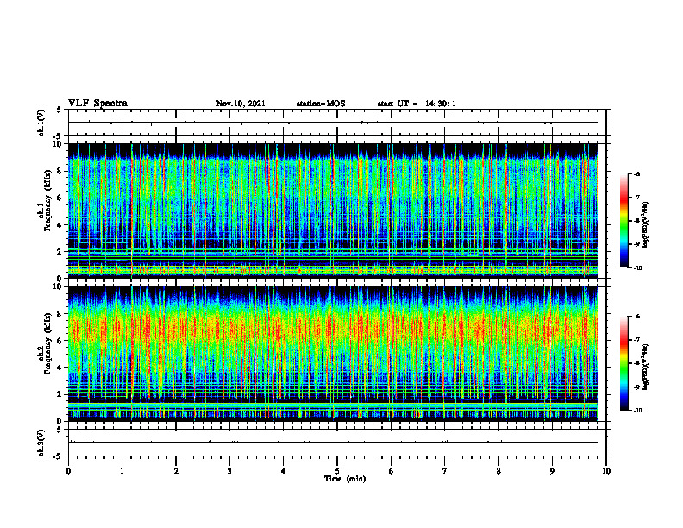
Task: Click time axis tick label "6"
Action: [x=392, y=471]
